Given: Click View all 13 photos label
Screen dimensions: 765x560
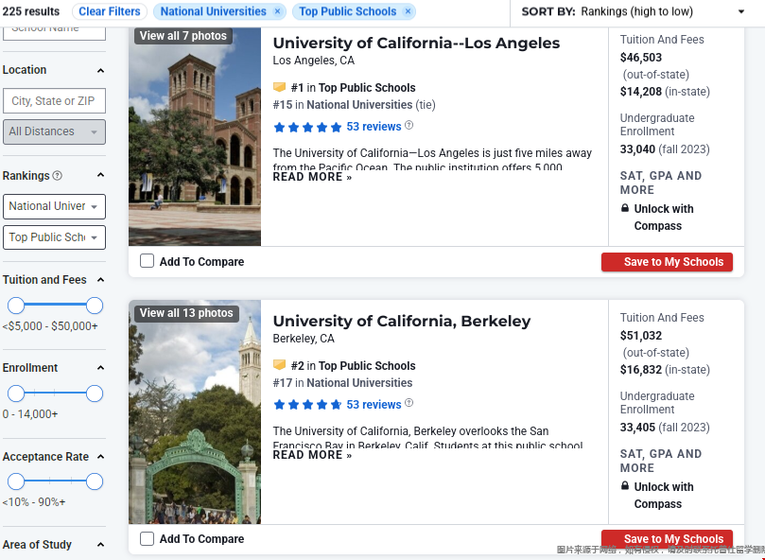Looking at the screenshot, I should coord(186,313).
